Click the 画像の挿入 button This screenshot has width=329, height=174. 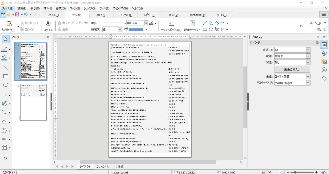tap(292, 69)
